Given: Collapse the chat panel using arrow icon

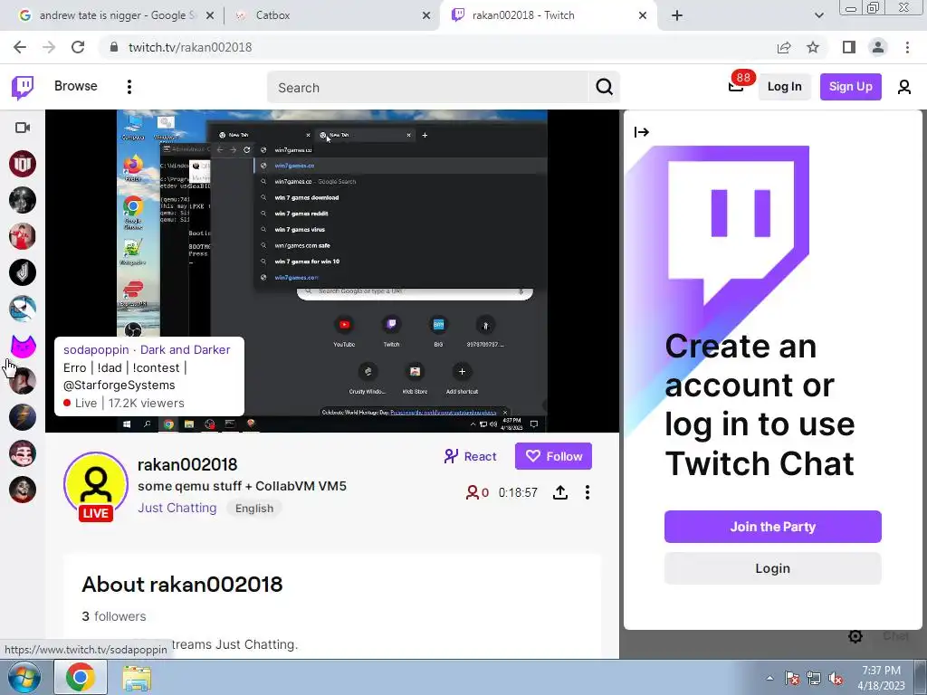Looking at the screenshot, I should click(x=642, y=132).
